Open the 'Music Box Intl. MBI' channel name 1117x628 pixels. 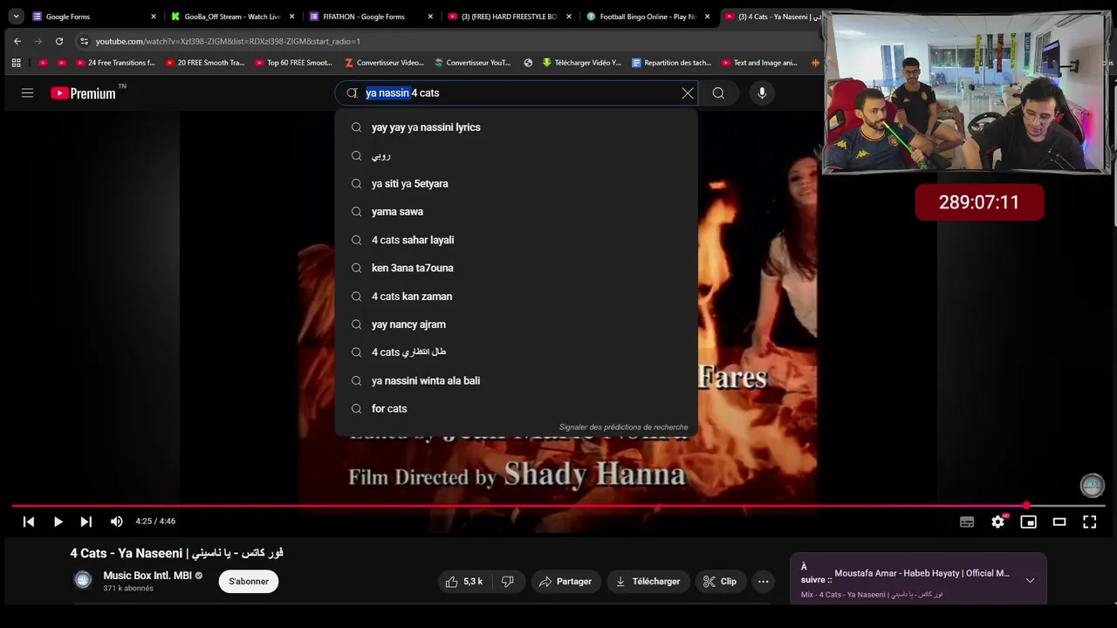[x=147, y=576]
